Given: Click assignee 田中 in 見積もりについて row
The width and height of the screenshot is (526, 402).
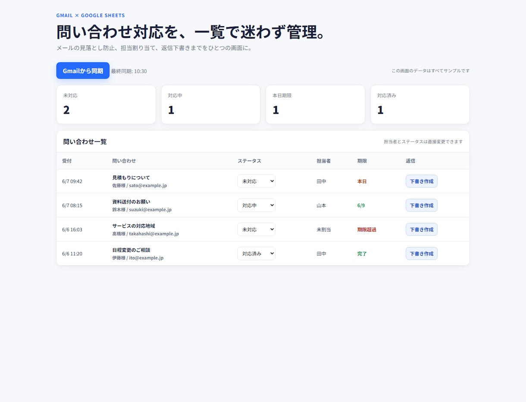Looking at the screenshot, I should coord(321,181).
